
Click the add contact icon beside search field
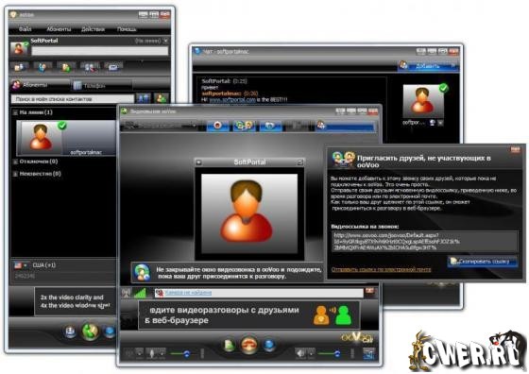pyautogui.click(x=162, y=98)
